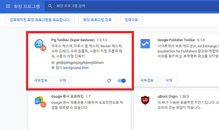Click the 확장 프로그램 압축 button
This screenshot has width=219, height=130.
(97, 20)
